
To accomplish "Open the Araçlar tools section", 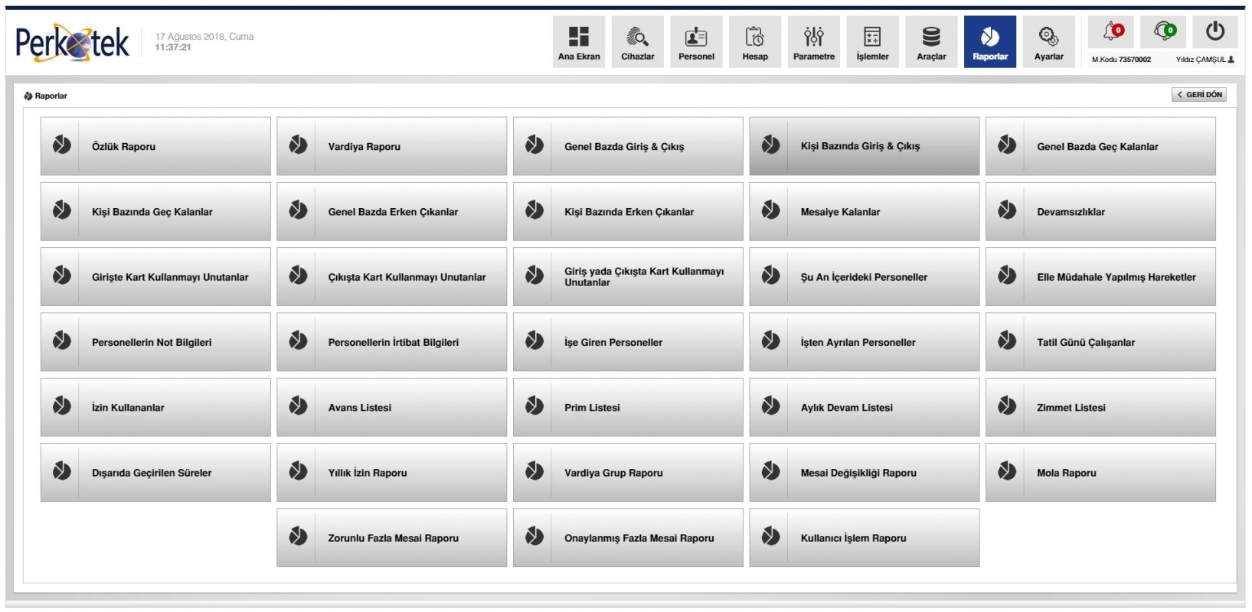I will (931, 42).
